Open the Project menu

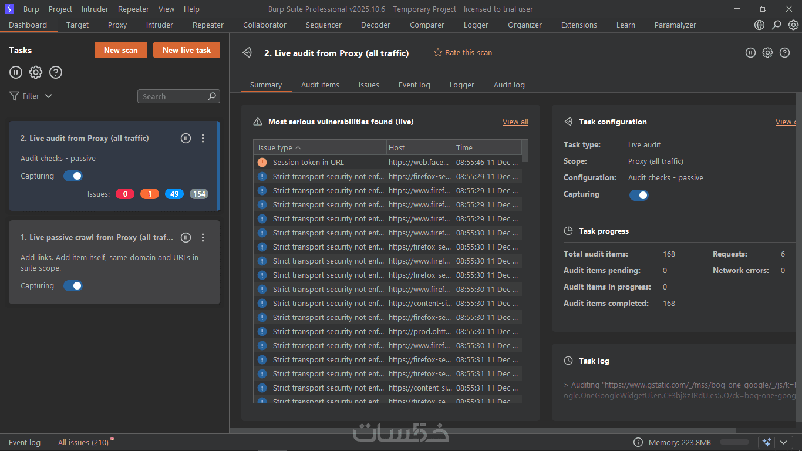[x=60, y=9]
